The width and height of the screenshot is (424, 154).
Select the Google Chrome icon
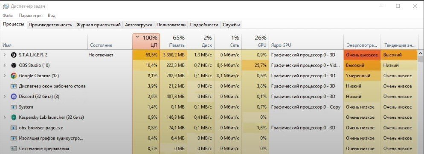point(14,76)
